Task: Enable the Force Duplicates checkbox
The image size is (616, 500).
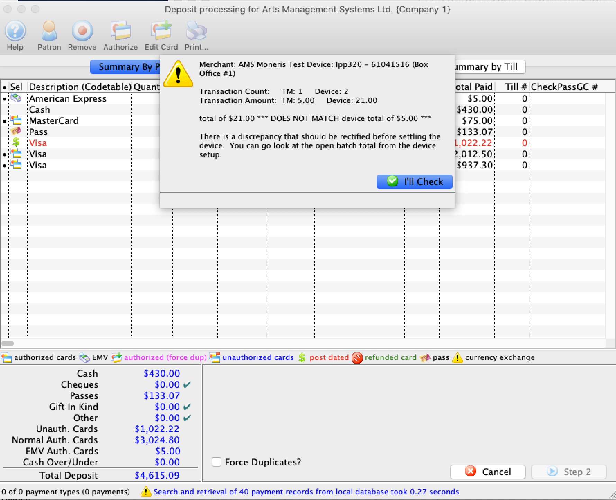Action: tap(217, 462)
